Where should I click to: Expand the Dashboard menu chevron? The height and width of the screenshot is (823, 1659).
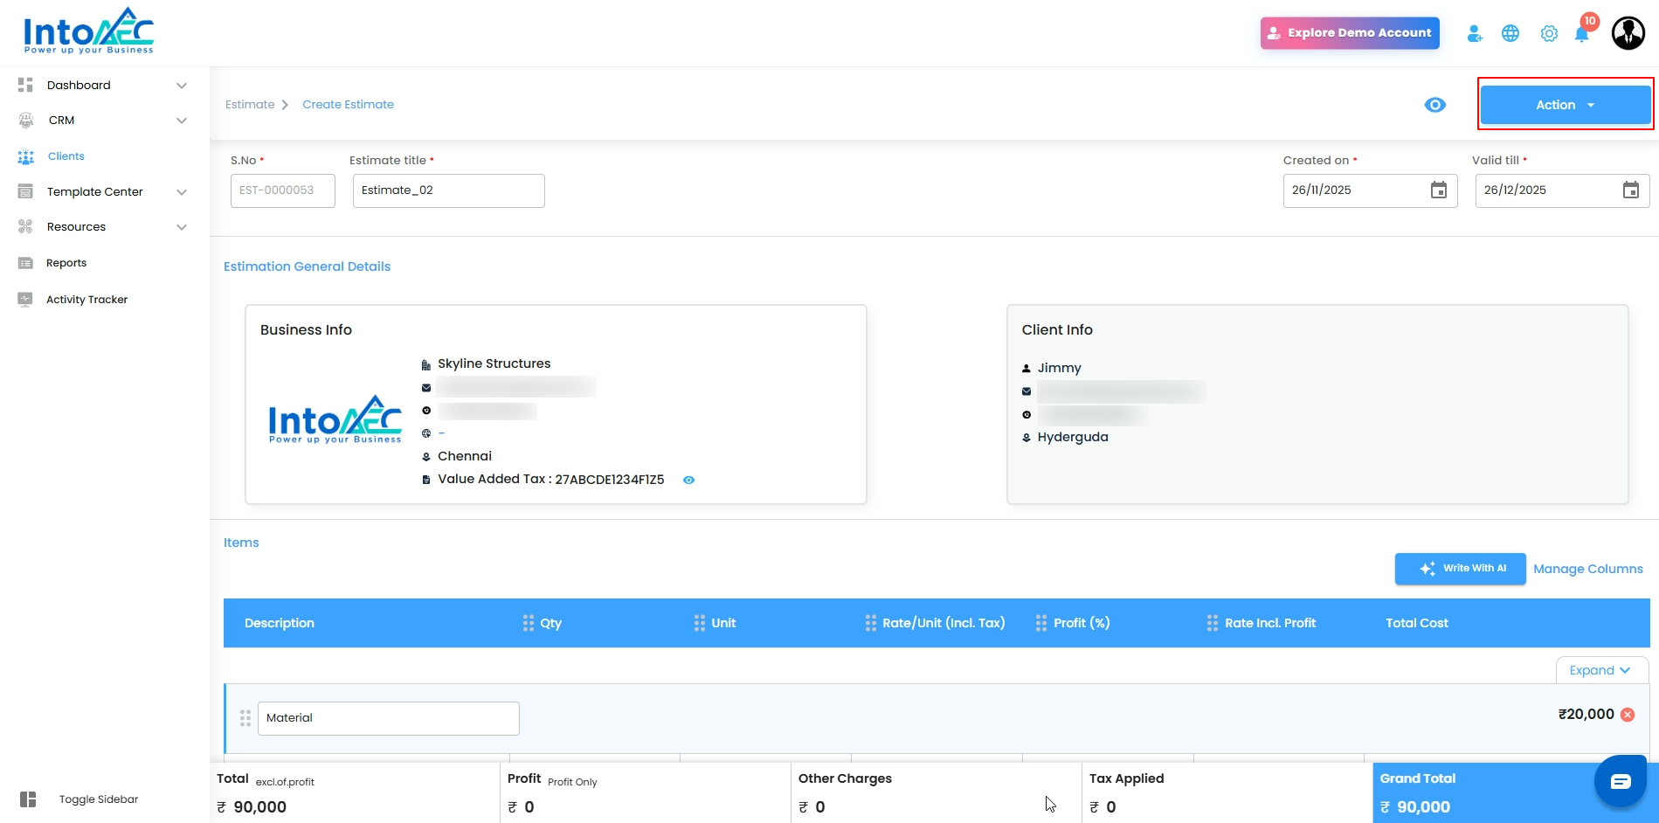tap(182, 86)
